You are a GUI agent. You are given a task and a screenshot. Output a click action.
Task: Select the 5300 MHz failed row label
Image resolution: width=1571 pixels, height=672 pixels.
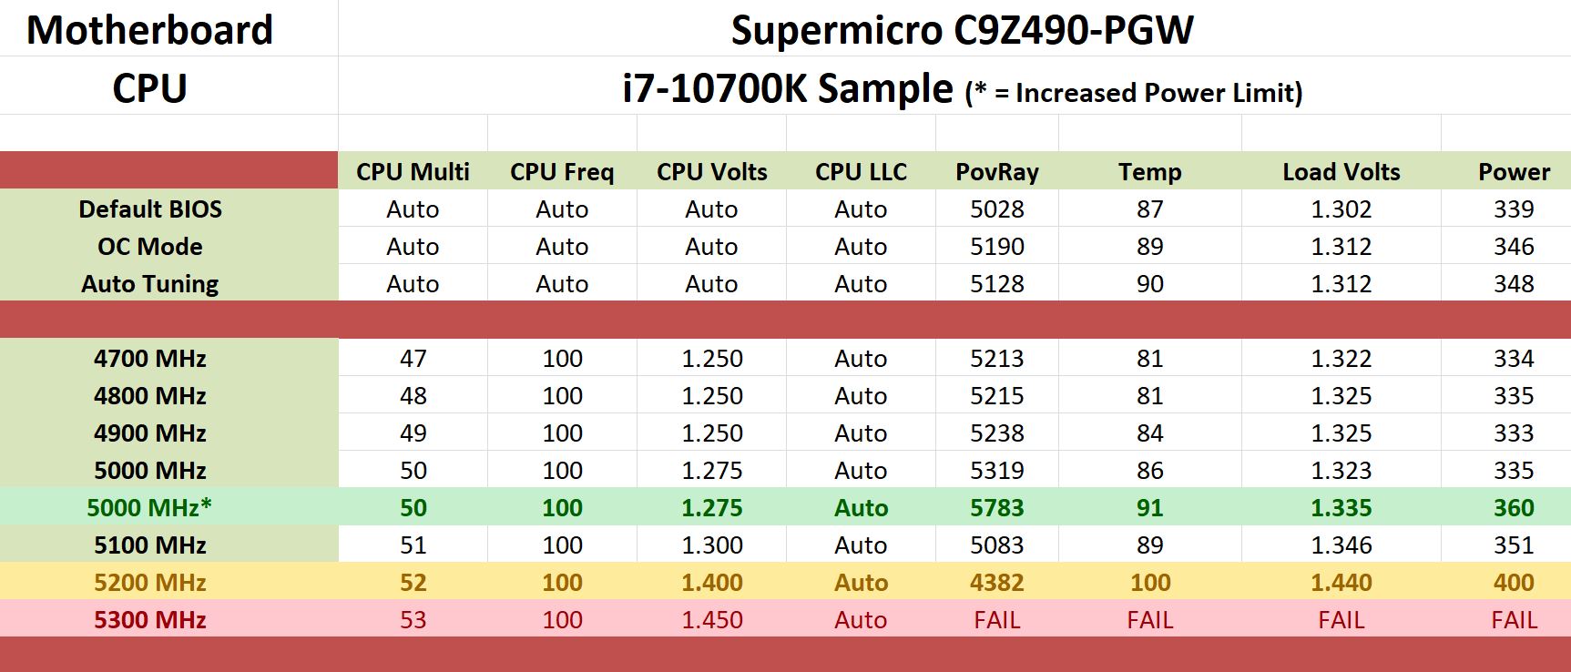coord(150,619)
